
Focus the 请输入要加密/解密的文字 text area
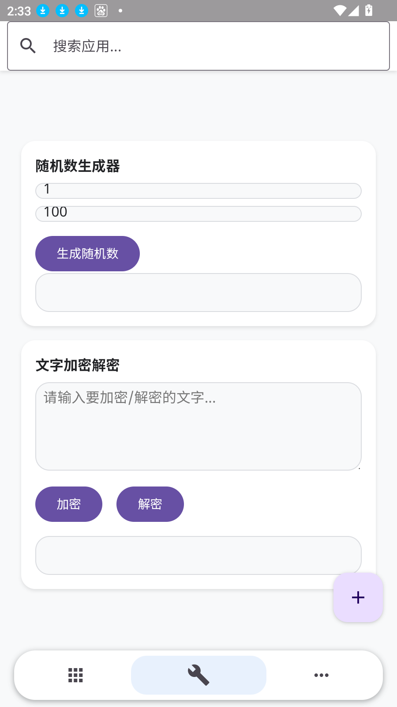[198, 426]
